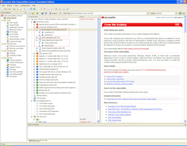Click the scan results vertical scrollbar
This screenshot has height=146, width=187.
[98, 70]
